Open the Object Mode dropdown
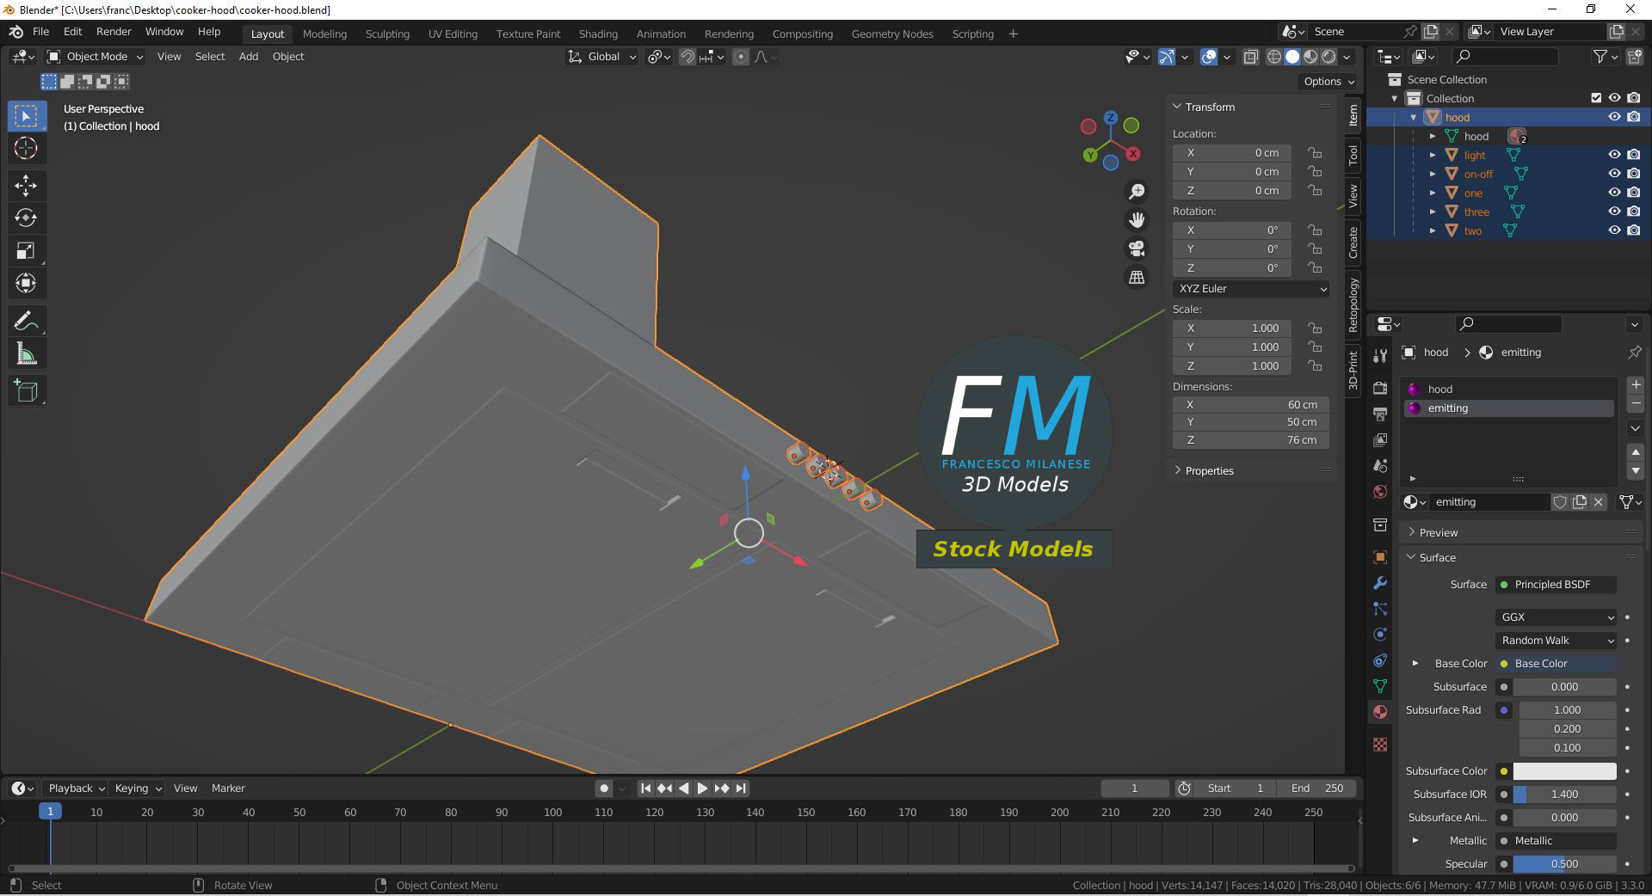 (x=96, y=57)
